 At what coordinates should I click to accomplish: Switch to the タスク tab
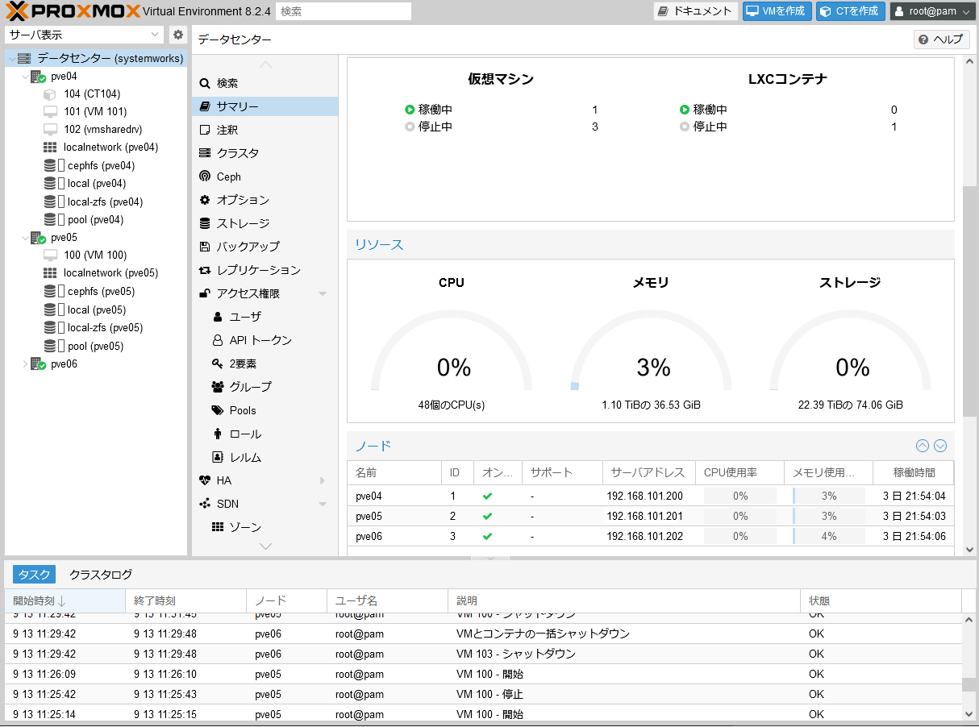(x=34, y=575)
